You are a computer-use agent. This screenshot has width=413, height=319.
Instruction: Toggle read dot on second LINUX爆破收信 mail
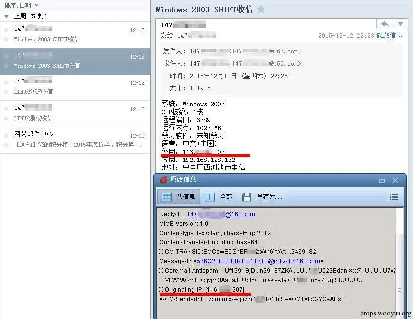[x=6, y=109]
